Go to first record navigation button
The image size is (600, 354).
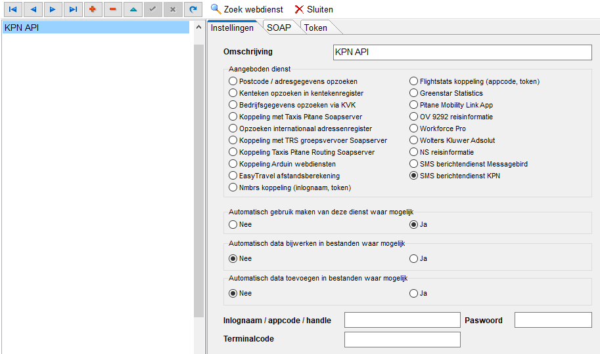click(12, 9)
